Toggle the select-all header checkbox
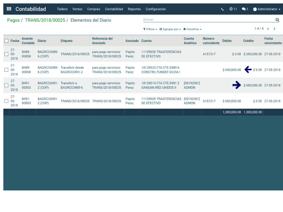The image size is (283, 212). tap(6, 41)
